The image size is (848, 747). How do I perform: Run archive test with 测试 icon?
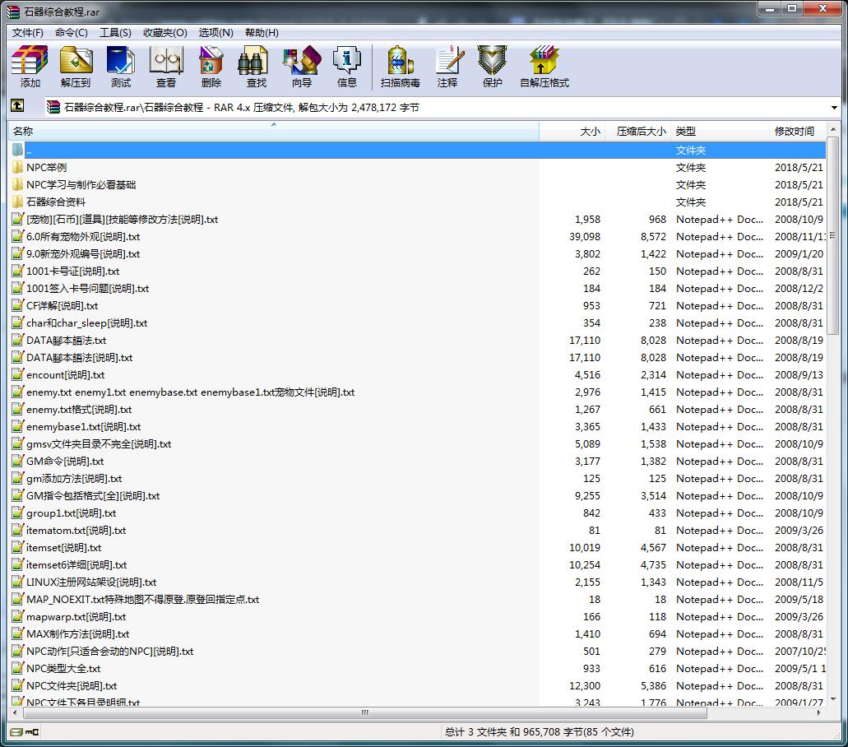coord(121,67)
